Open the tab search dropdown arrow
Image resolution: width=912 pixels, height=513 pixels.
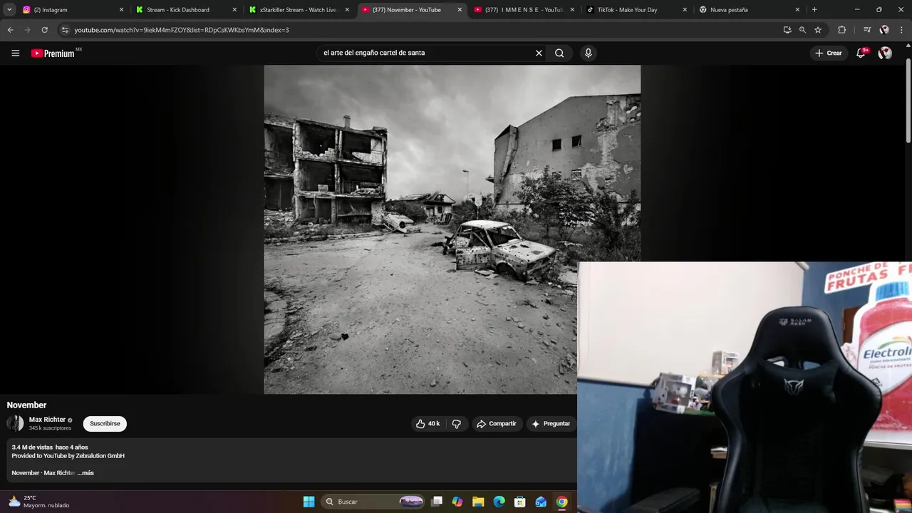tap(9, 10)
